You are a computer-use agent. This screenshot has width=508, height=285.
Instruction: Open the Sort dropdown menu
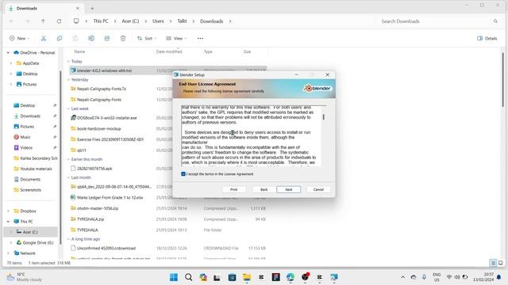point(146,38)
